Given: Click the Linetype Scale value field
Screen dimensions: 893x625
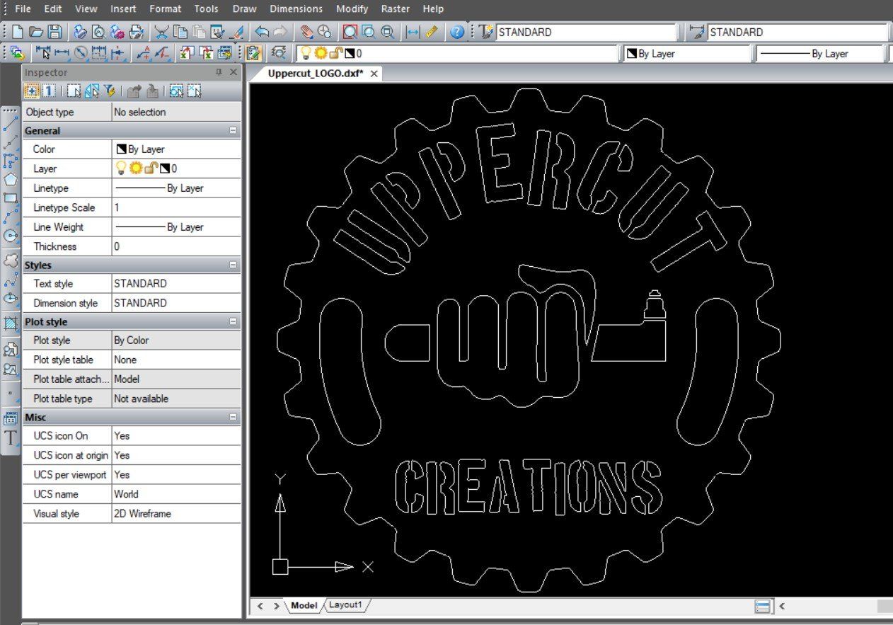Looking at the screenshot, I should pyautogui.click(x=176, y=208).
